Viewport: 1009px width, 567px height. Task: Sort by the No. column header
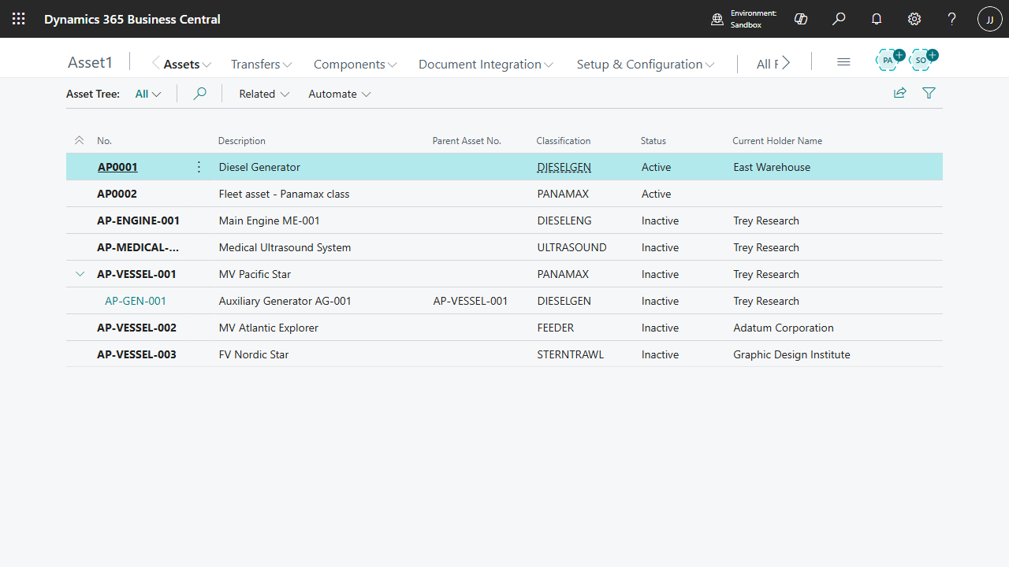click(x=105, y=141)
